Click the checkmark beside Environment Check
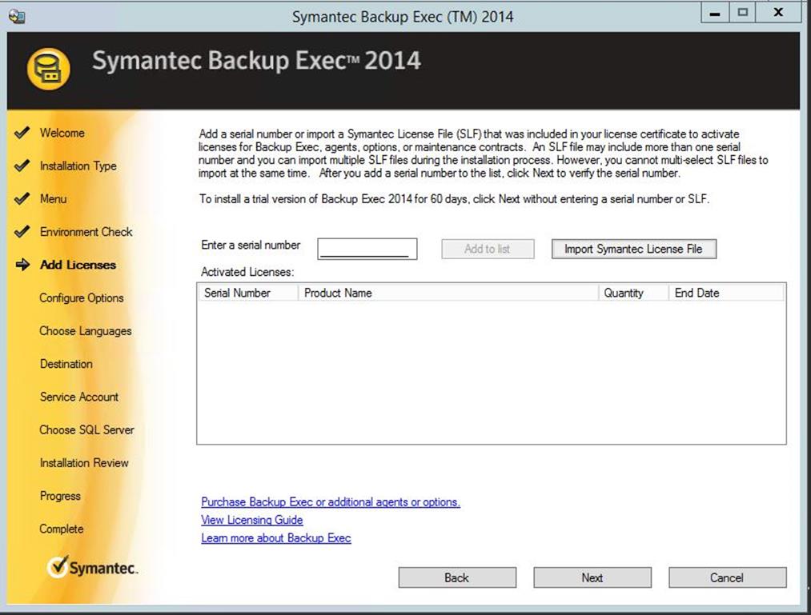The image size is (811, 615). coord(22,232)
